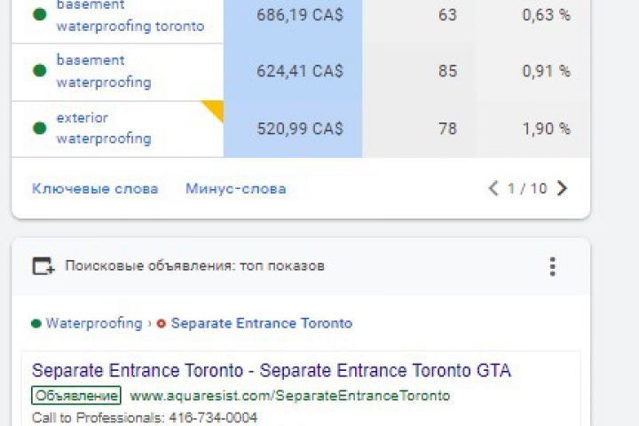The image size is (639, 426).
Task: Switch to the Минус-слова tab
Action: pos(235,188)
